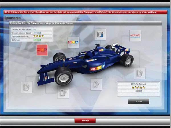The width and height of the screenshot is (171, 128).
Task: Click the contract icon below the rear wheel
Action: pyautogui.click(x=140, y=73)
